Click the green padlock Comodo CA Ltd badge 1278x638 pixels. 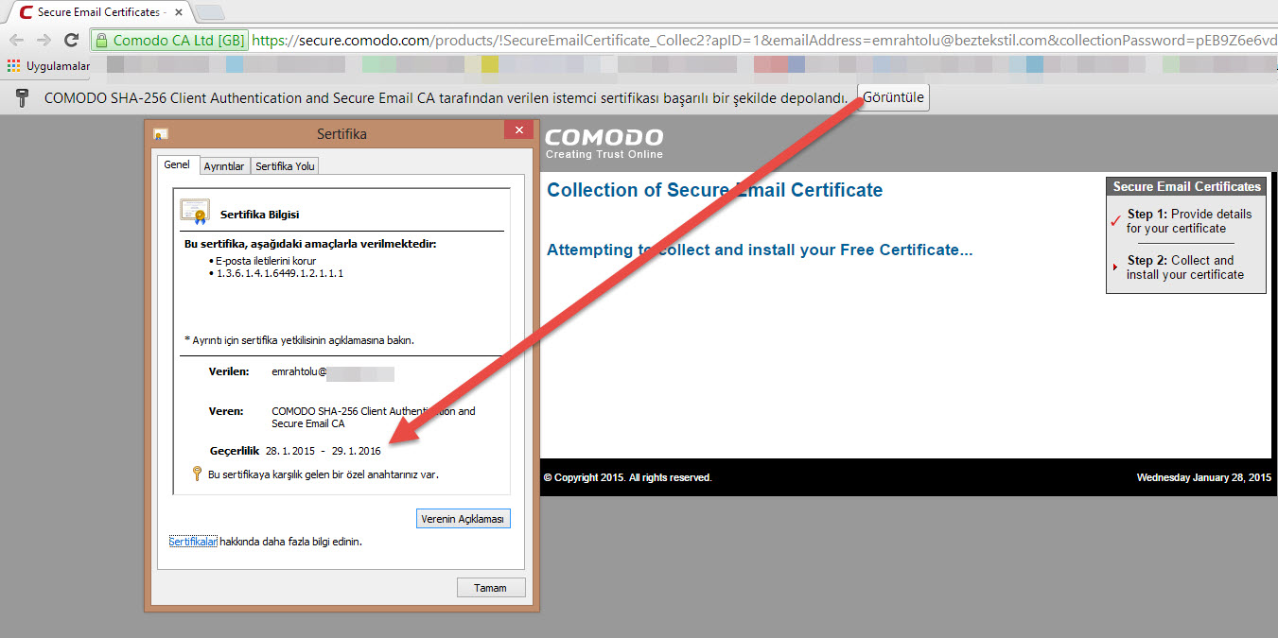point(170,41)
